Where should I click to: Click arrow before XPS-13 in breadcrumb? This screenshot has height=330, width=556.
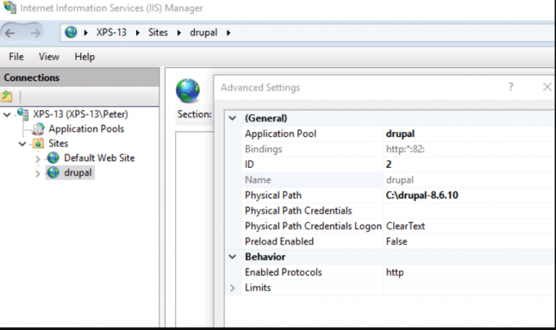(86, 33)
